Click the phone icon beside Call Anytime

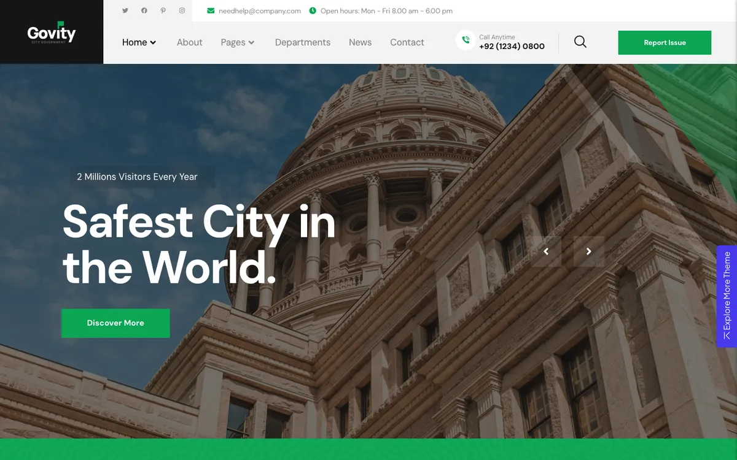point(465,40)
